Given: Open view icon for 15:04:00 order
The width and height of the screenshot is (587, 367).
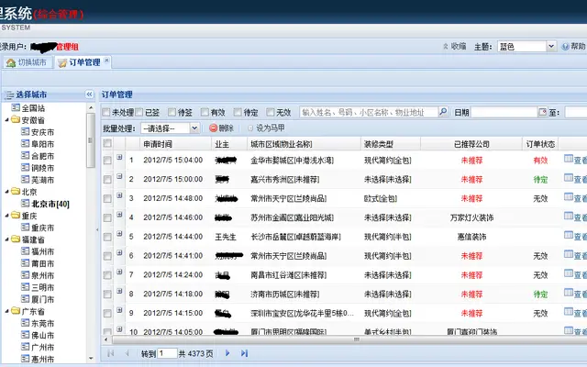Looking at the screenshot, I should coord(569,159).
